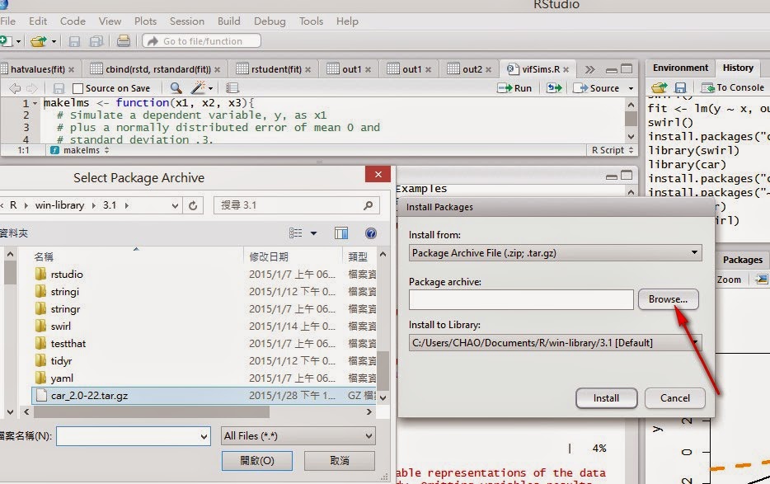Switch to the History tab
Viewport: 770px width, 484px height.
click(738, 68)
